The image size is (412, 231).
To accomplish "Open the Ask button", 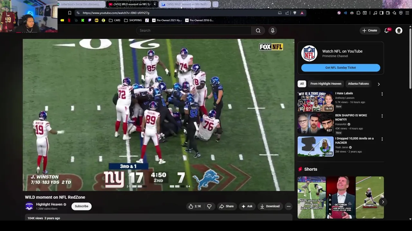I will point(247,206).
